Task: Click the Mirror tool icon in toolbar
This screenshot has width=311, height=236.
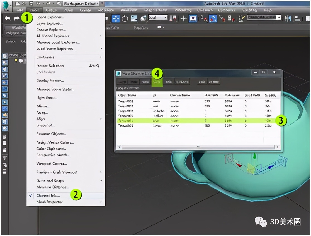Action: [x=287, y=19]
